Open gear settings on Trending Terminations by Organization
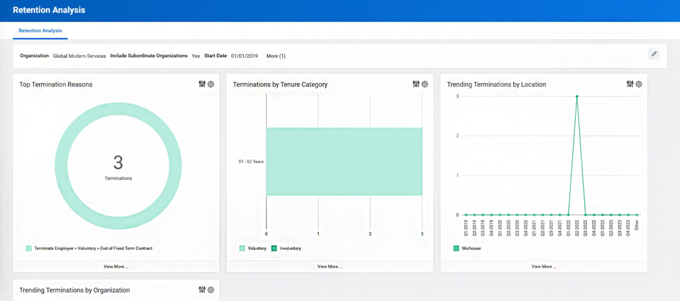Viewport: 680px width, 301px height. (x=211, y=290)
